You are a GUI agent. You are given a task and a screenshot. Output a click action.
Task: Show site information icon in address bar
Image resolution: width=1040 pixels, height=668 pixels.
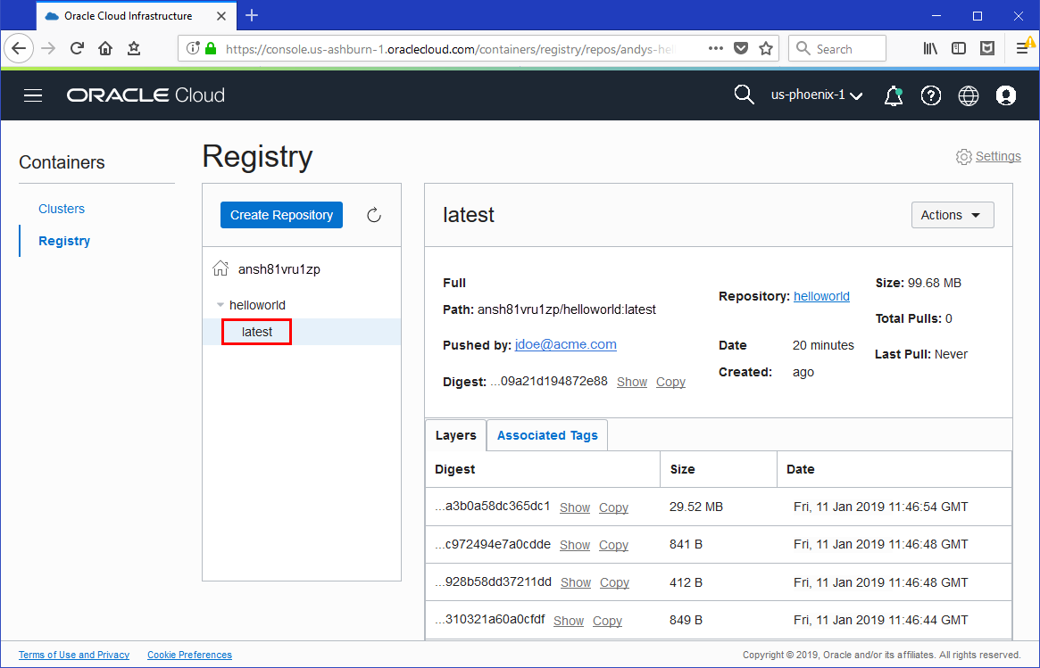pos(192,48)
